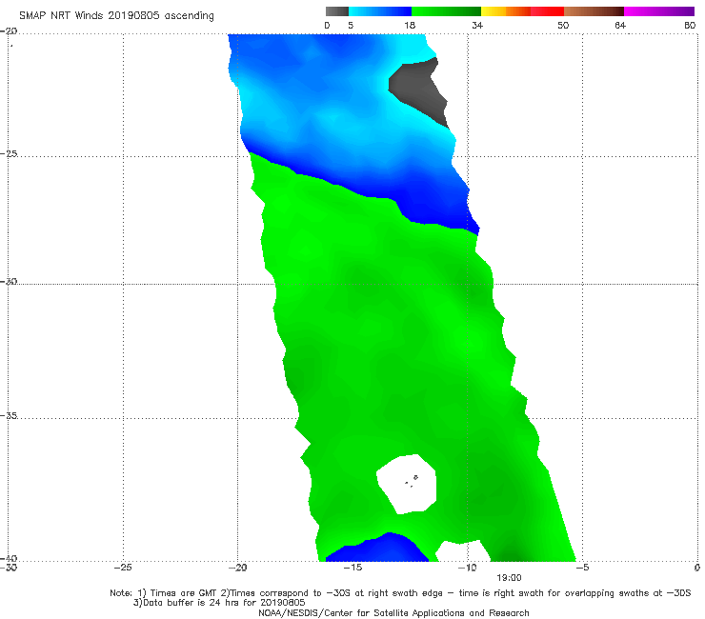705x619 pixels.
Task: Click the color bar label "5"
Action: (351, 25)
